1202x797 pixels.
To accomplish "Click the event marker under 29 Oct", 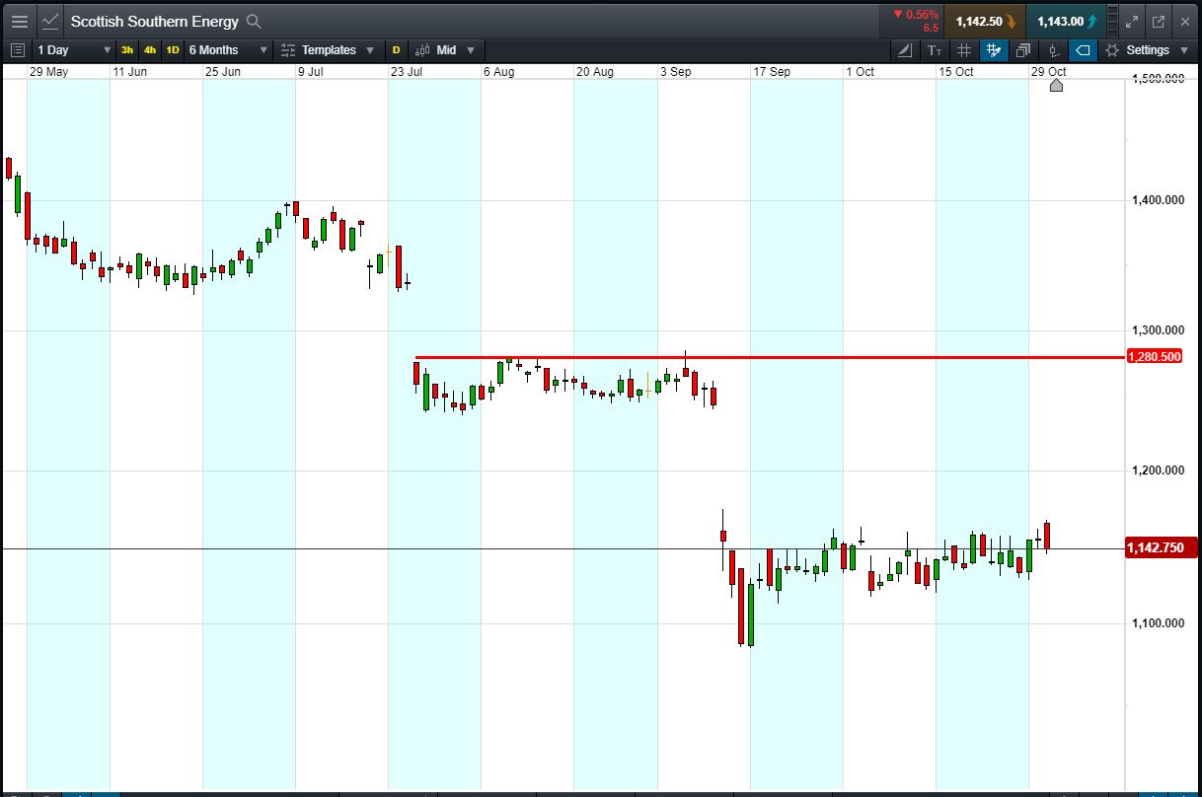I will [x=1056, y=86].
